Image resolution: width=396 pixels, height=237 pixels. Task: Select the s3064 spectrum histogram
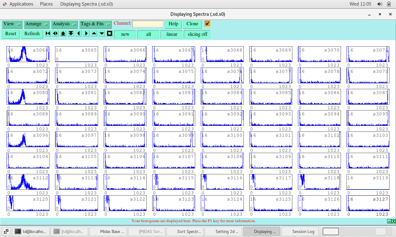pos(28,54)
